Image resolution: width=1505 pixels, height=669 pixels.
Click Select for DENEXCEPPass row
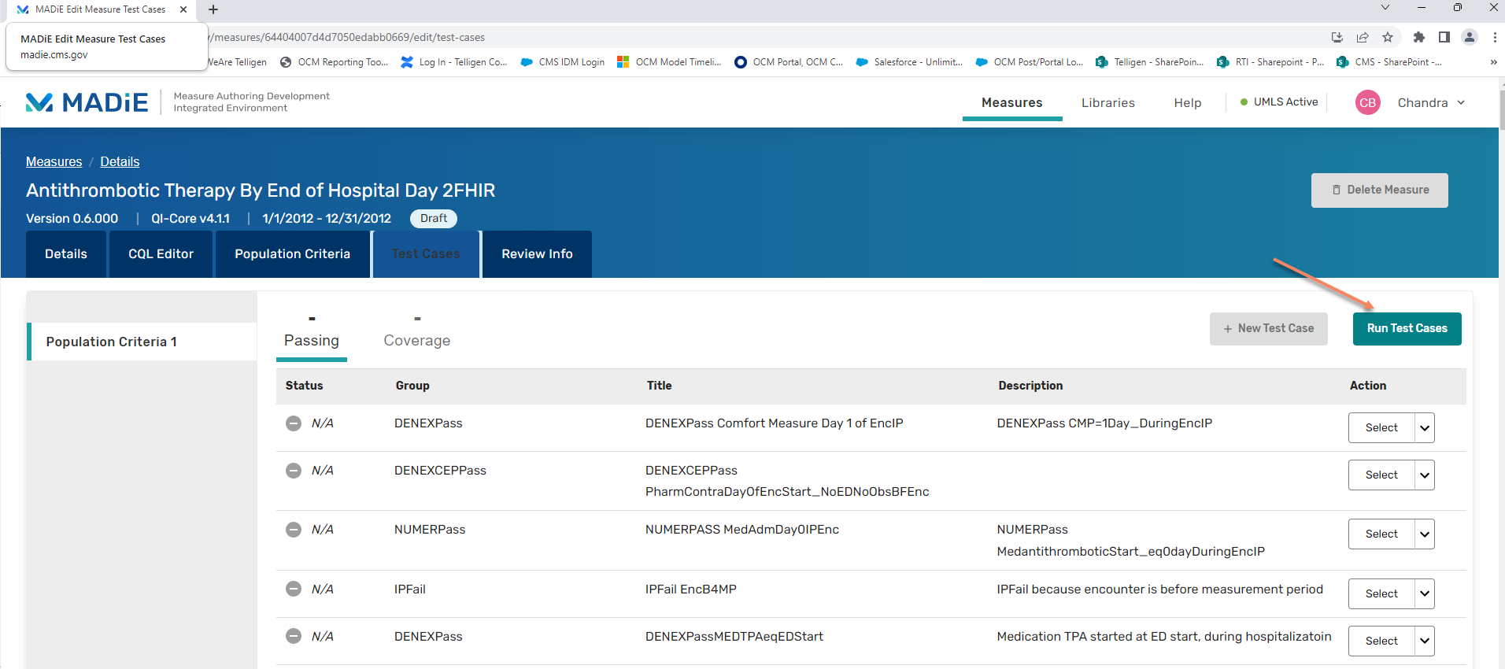pos(1381,475)
